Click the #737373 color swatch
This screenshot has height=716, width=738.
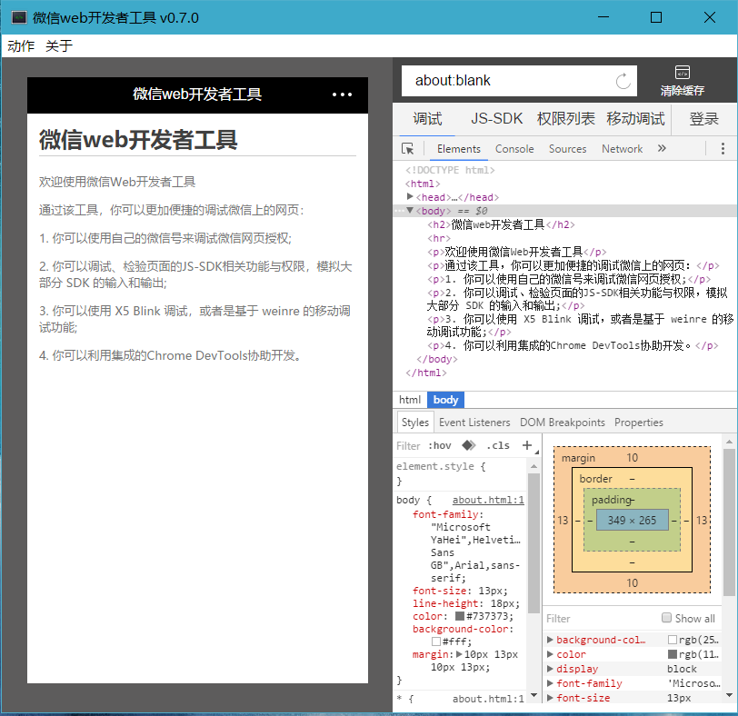(460, 616)
